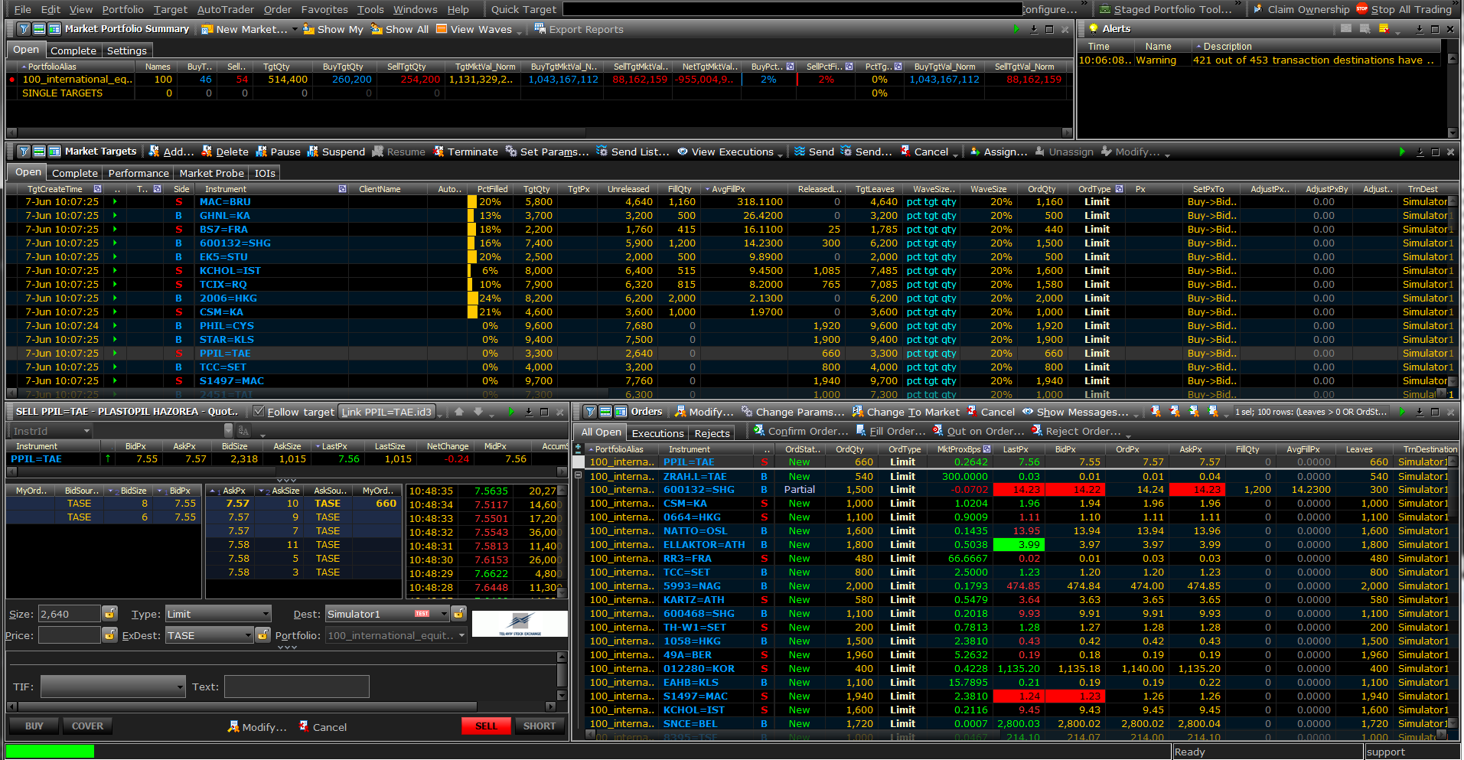1464x760 pixels.
Task: Open View Waves from the summary toolbar
Action: [474, 29]
